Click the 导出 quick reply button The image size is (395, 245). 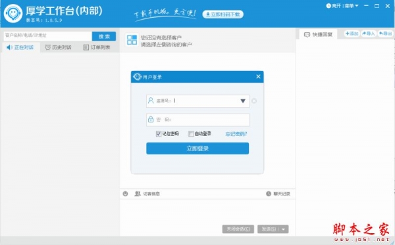[x=385, y=33]
